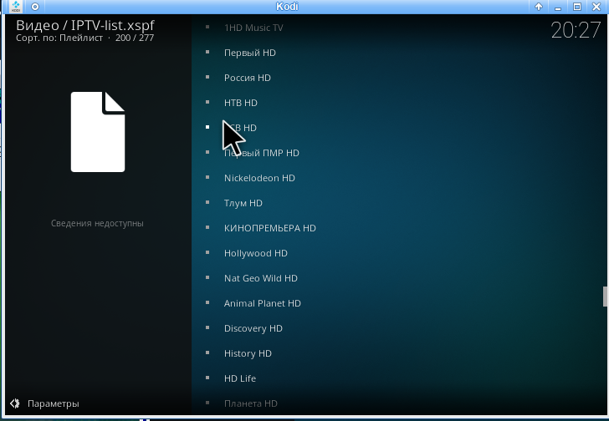The width and height of the screenshot is (609, 421).
Task: Click the roll-up arrow button in title bar
Action: pyautogui.click(x=539, y=7)
